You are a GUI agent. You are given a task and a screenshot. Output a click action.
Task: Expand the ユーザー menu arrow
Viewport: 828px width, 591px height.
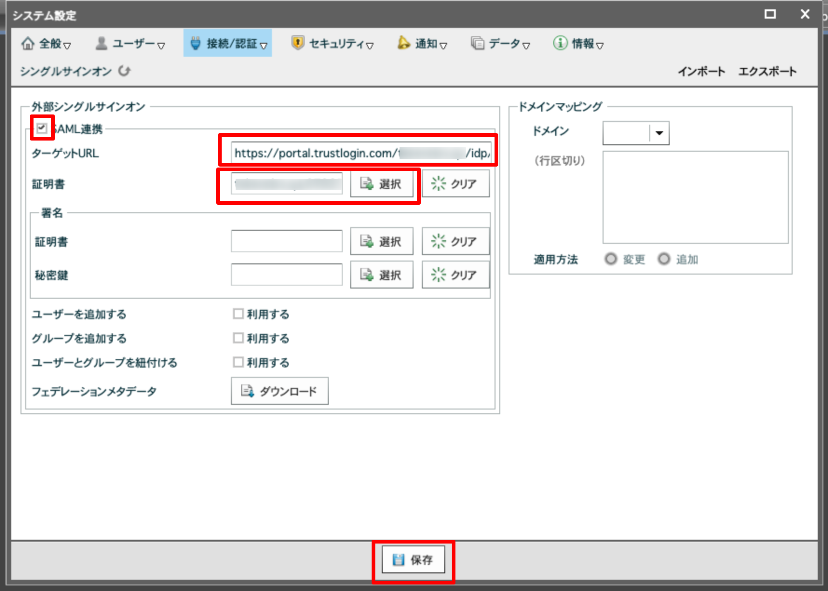click(x=161, y=46)
